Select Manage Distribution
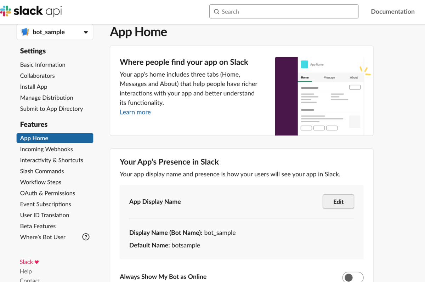 (46, 98)
